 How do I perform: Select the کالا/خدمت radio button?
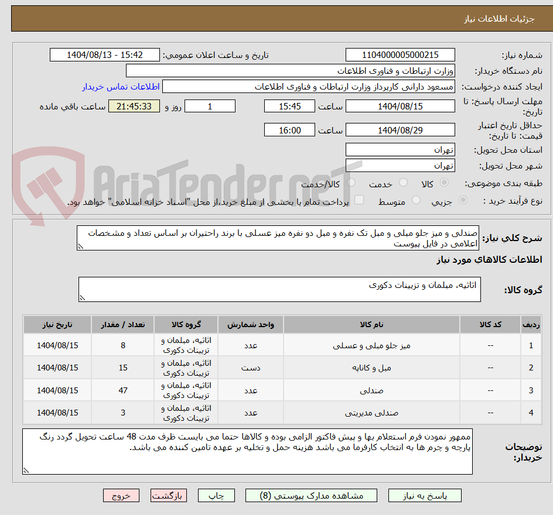pyautogui.click(x=350, y=183)
